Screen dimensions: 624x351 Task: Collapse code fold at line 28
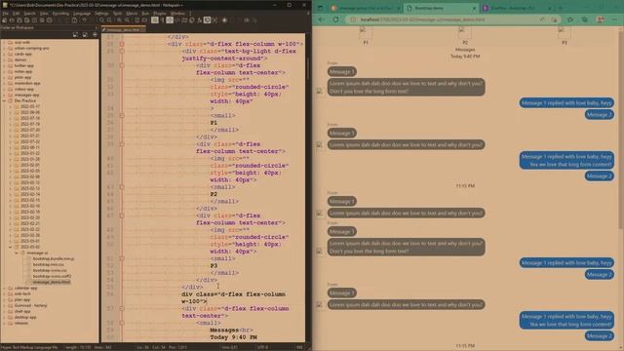(122, 44)
